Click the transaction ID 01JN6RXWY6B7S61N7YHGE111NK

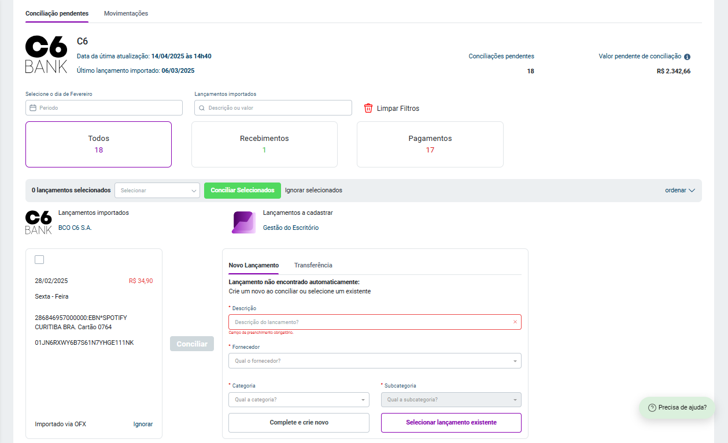[84, 343]
